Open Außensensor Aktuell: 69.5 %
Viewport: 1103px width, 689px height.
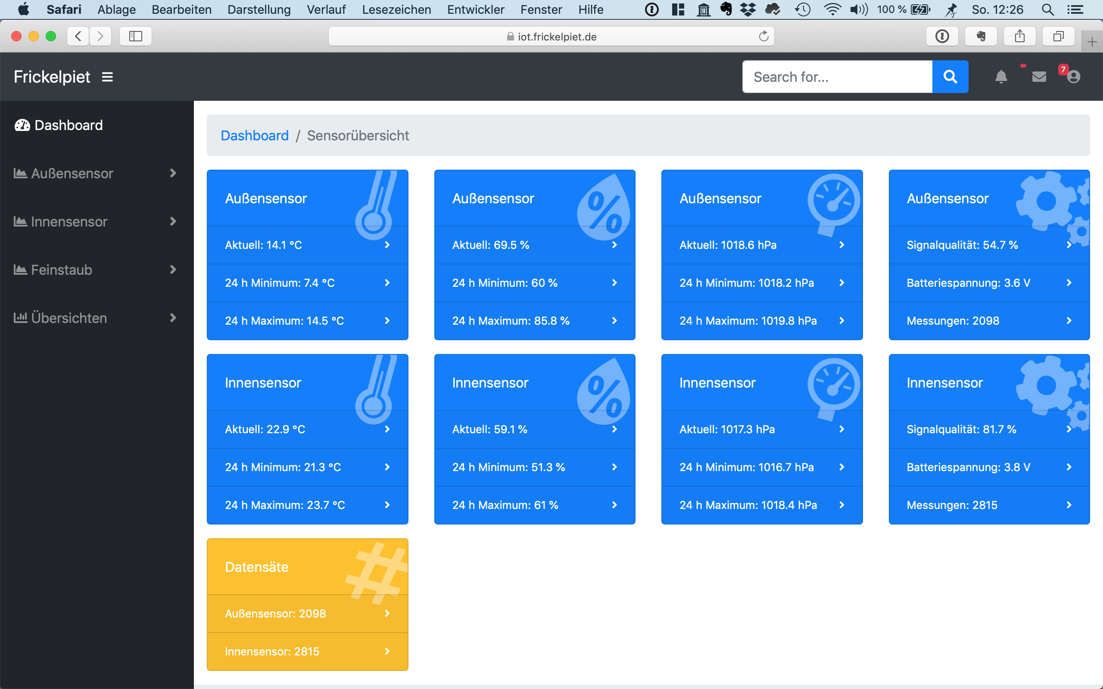click(535, 245)
